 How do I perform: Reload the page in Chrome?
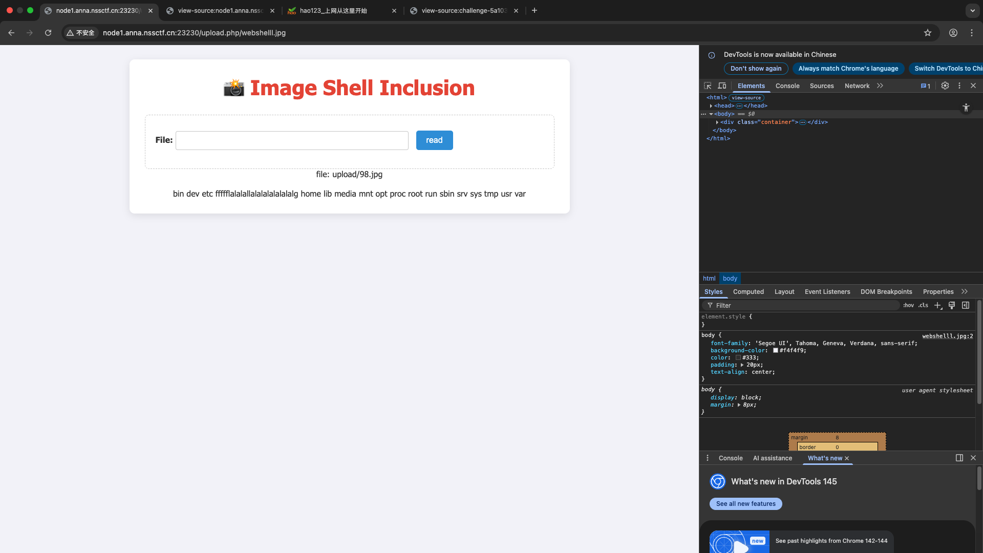tap(48, 33)
